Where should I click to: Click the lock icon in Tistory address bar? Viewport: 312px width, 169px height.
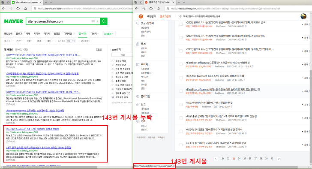coord(168,9)
